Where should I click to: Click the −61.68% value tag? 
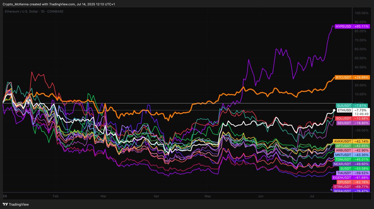point(361,177)
